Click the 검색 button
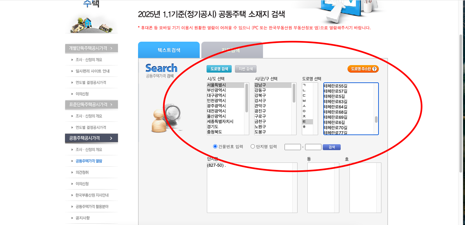Image resolution: width=465 pixels, height=225 pixels. pyautogui.click(x=332, y=147)
